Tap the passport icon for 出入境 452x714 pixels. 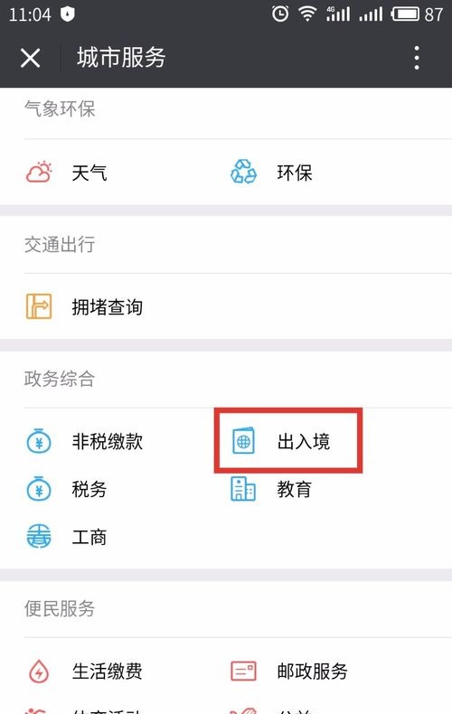point(243,441)
